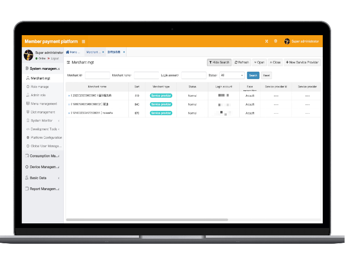This screenshot has width=345, height=259.
Task: Click the Super administrator avatar in the header
Action: click(287, 41)
